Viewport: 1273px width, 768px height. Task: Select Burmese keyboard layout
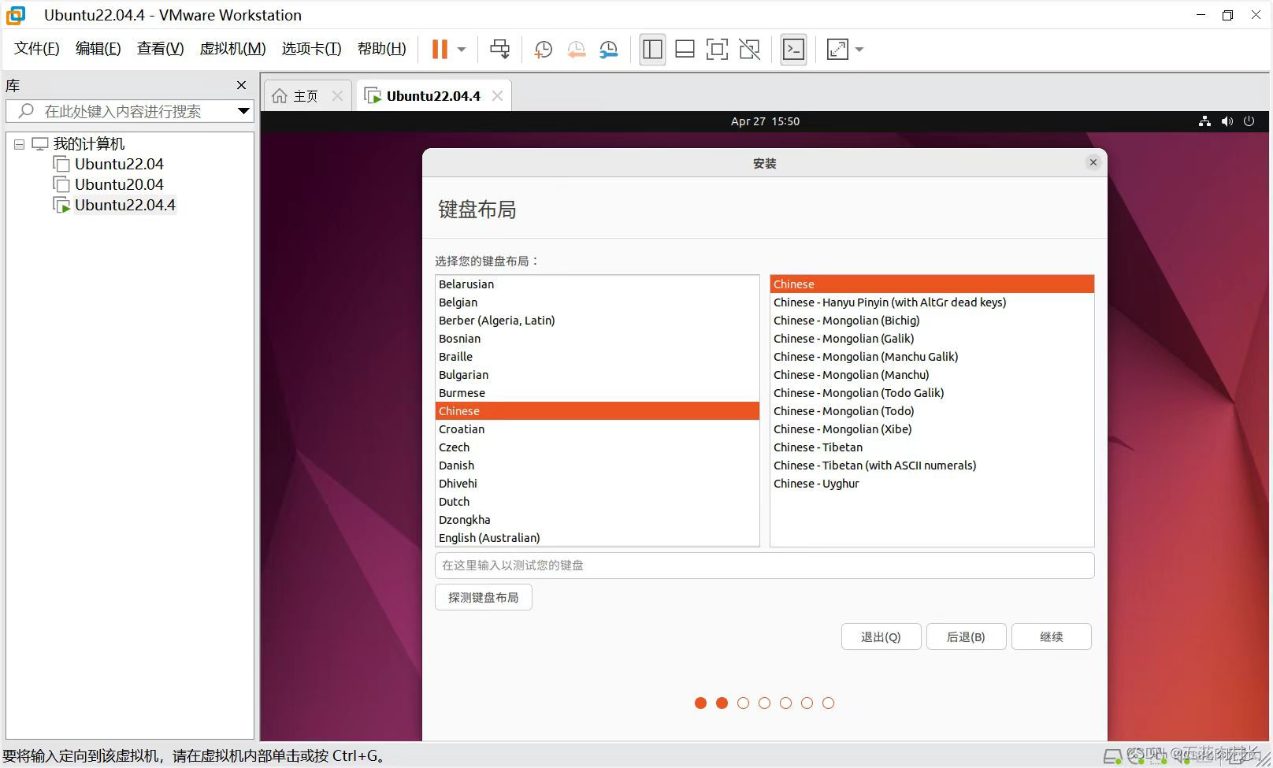coord(596,393)
